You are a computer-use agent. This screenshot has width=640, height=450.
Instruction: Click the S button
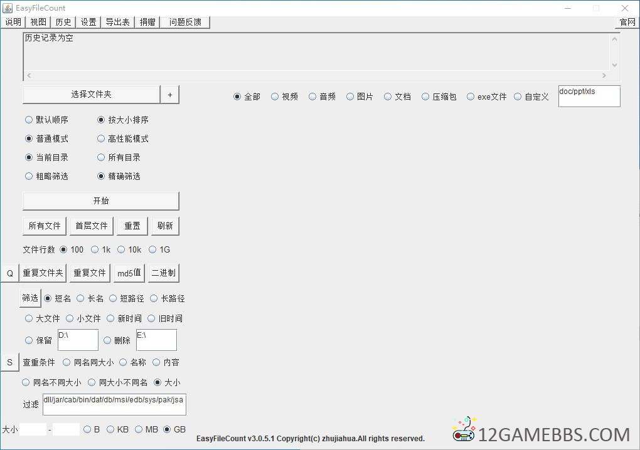coord(10,362)
